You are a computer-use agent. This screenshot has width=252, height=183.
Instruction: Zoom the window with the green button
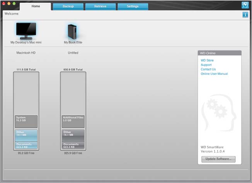pos(14,3)
